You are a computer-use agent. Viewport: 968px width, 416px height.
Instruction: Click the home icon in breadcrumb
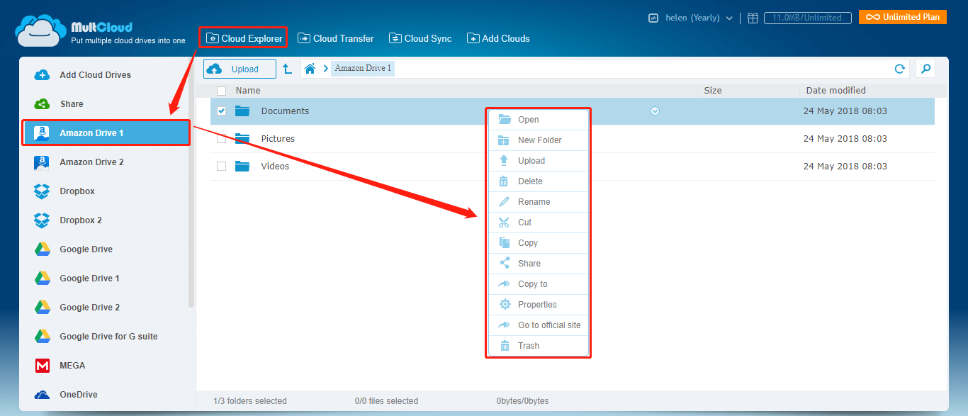click(310, 69)
